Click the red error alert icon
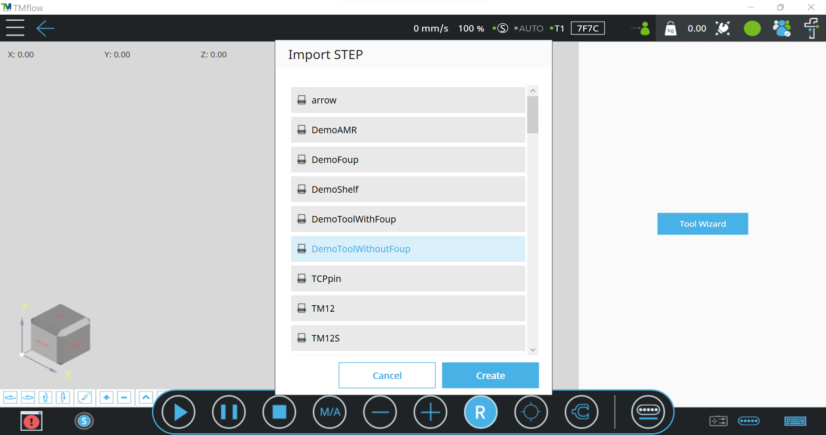This screenshot has height=435, width=826. (31, 421)
